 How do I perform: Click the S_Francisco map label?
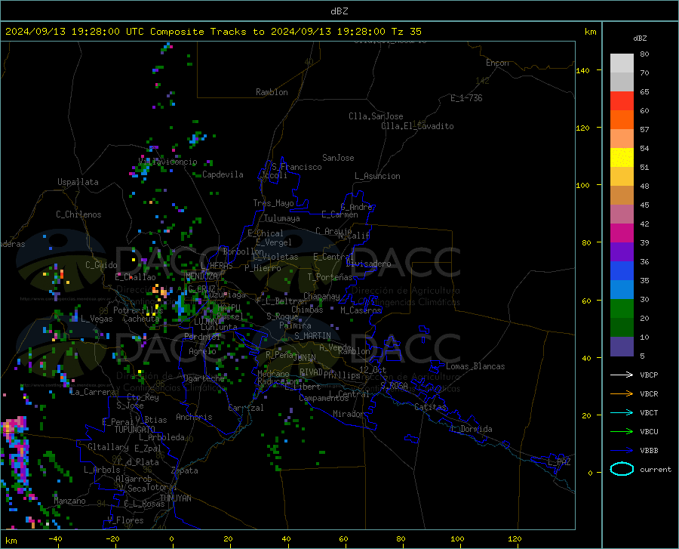tap(296, 167)
